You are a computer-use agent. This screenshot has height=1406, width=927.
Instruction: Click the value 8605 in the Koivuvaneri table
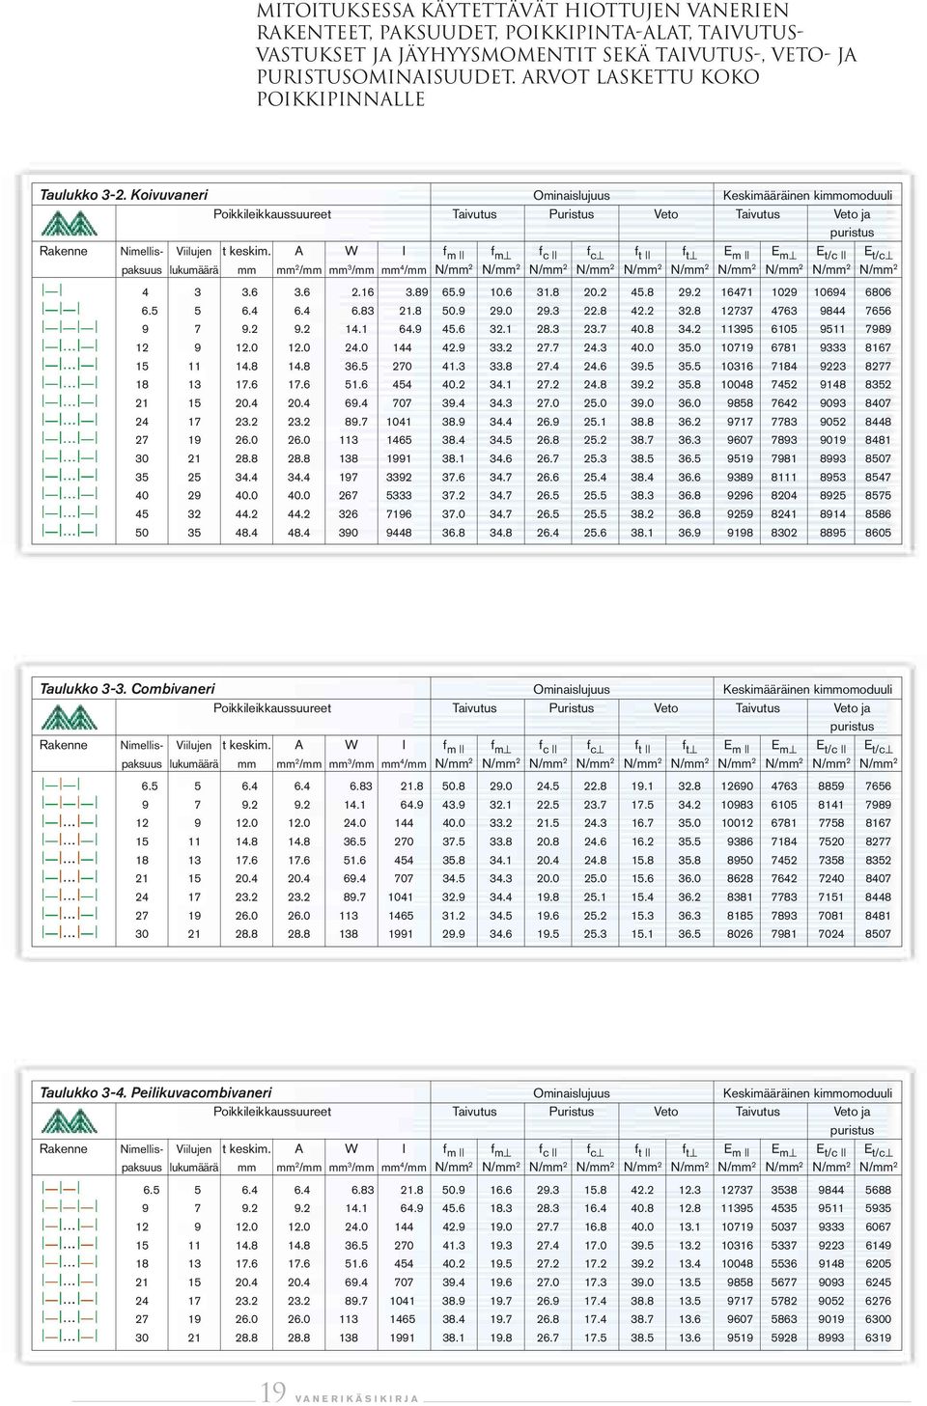click(878, 532)
